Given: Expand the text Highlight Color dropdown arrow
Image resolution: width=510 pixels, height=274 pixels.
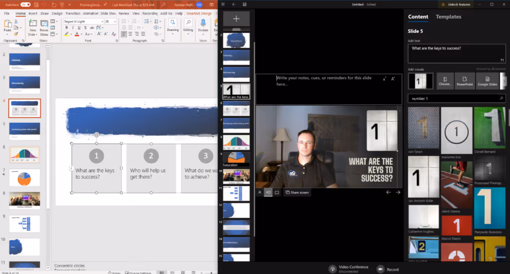Looking at the screenshot, I should coord(71,34).
